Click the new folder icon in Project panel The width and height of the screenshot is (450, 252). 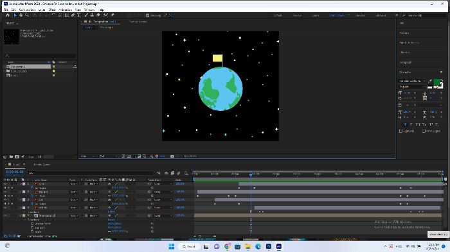(11, 156)
